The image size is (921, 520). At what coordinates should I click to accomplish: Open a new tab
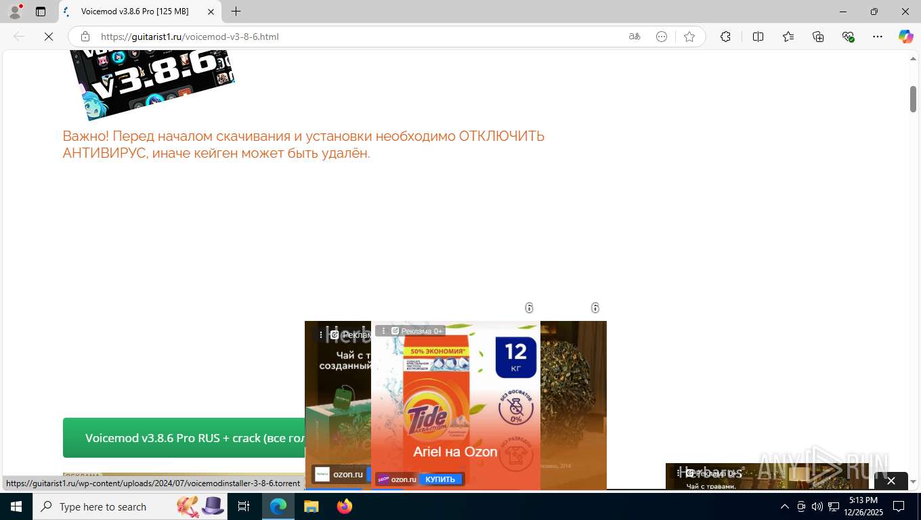[236, 12]
